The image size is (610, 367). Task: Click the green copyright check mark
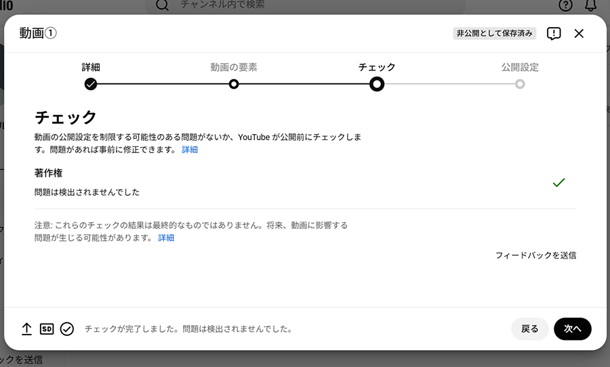coord(558,183)
